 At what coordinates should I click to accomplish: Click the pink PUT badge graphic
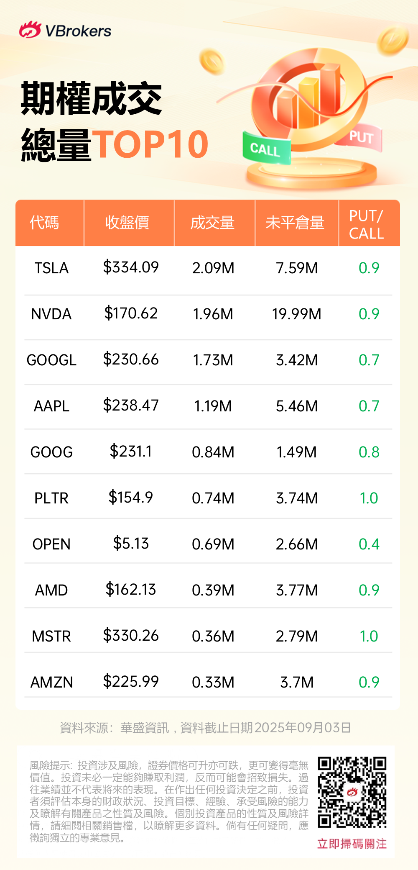(x=360, y=138)
